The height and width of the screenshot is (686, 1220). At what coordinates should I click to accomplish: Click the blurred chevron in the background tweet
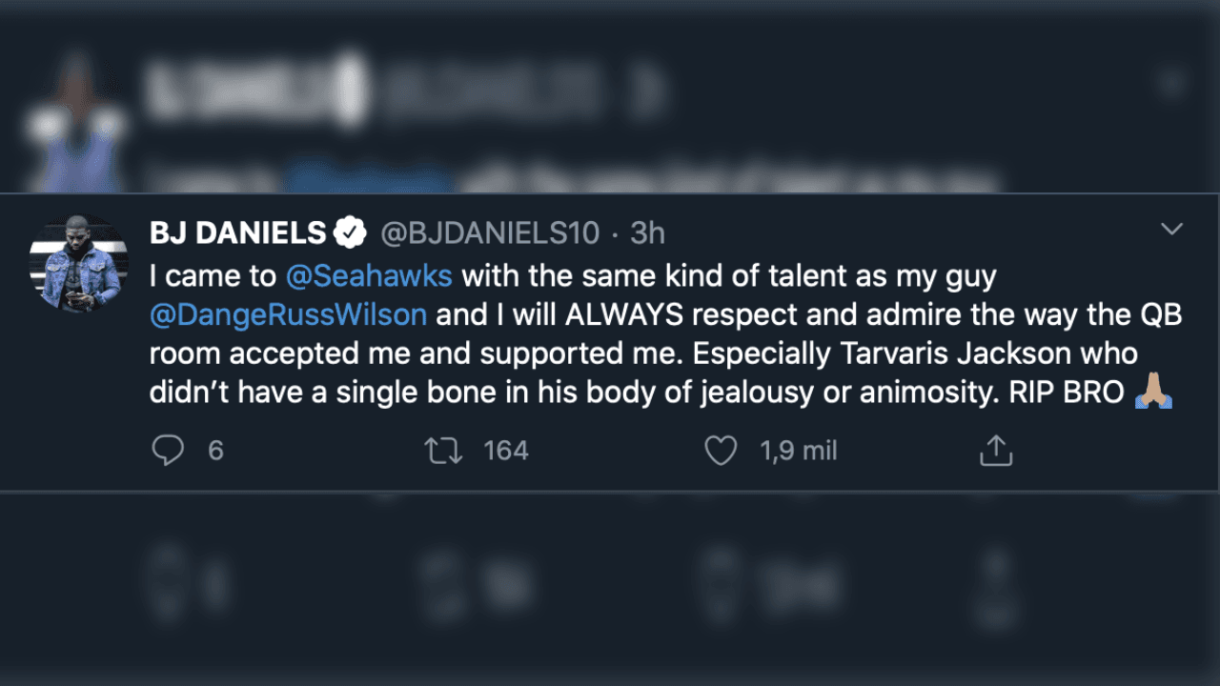(x=1171, y=84)
